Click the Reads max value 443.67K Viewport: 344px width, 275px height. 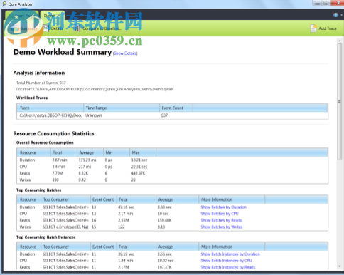point(138,173)
